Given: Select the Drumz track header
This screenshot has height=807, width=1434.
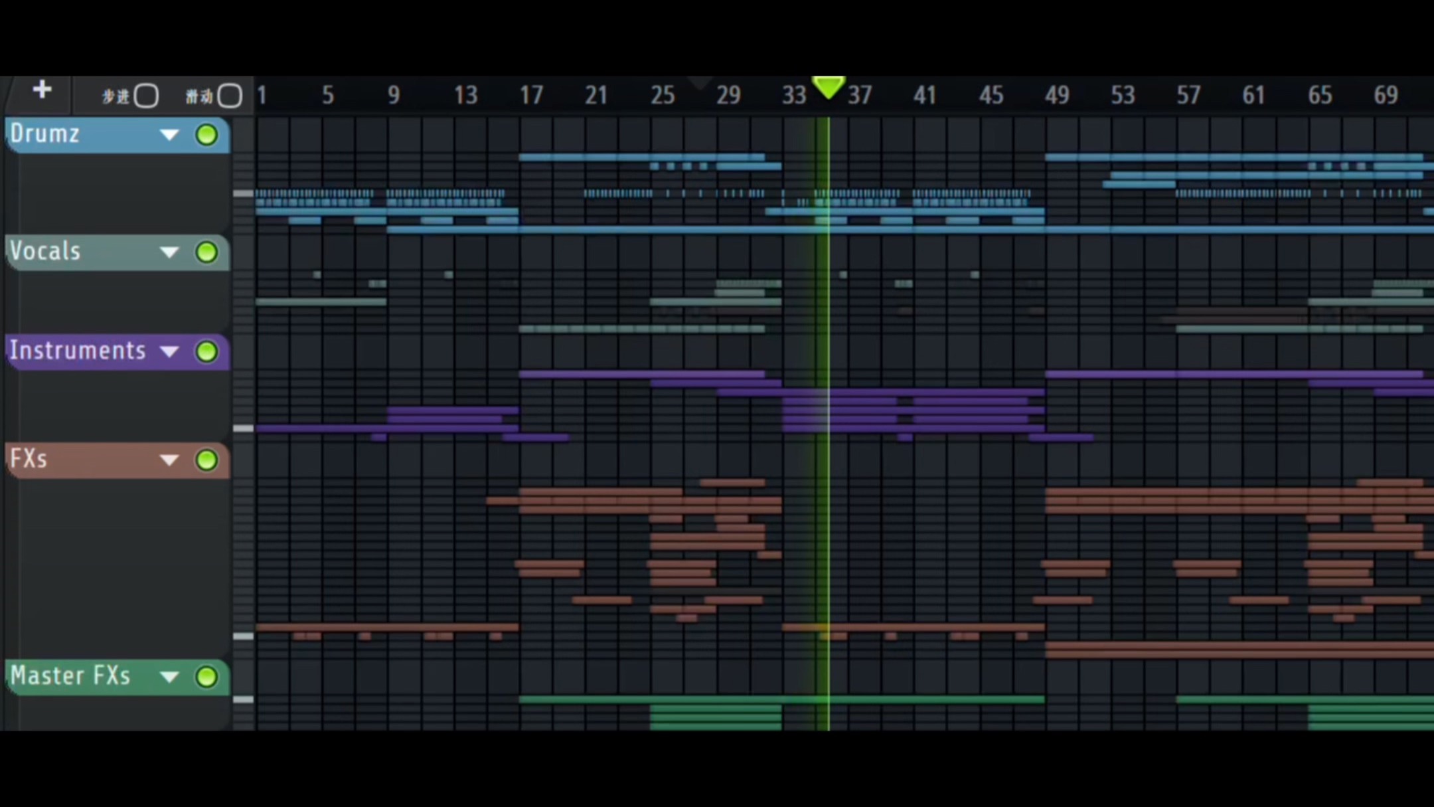Looking at the screenshot, I should click(x=117, y=135).
